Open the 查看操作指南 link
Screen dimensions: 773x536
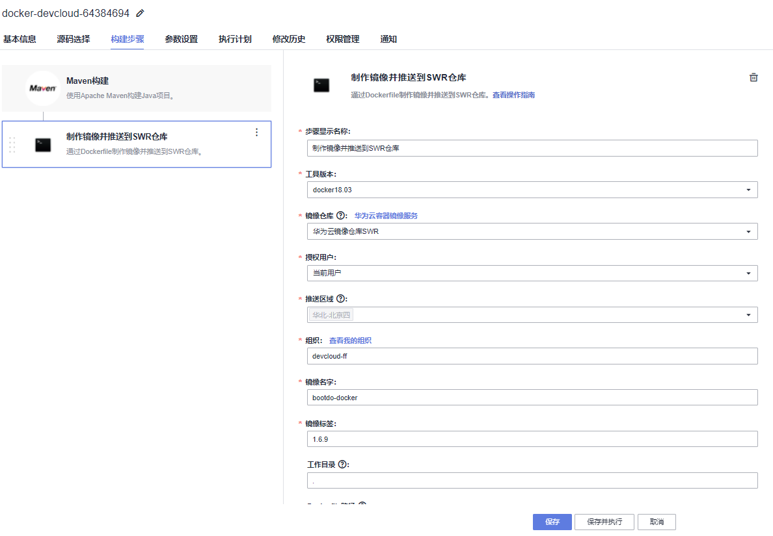[x=513, y=95]
